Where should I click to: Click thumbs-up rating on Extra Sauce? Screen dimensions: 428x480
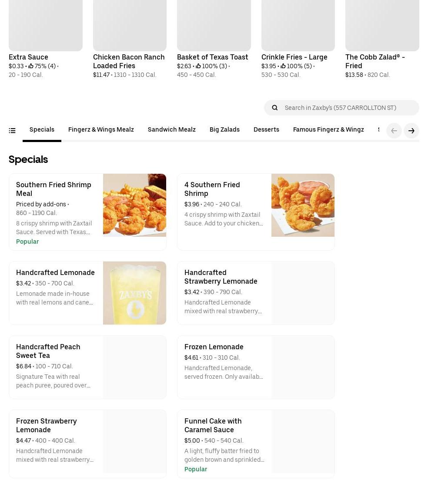pos(31,66)
